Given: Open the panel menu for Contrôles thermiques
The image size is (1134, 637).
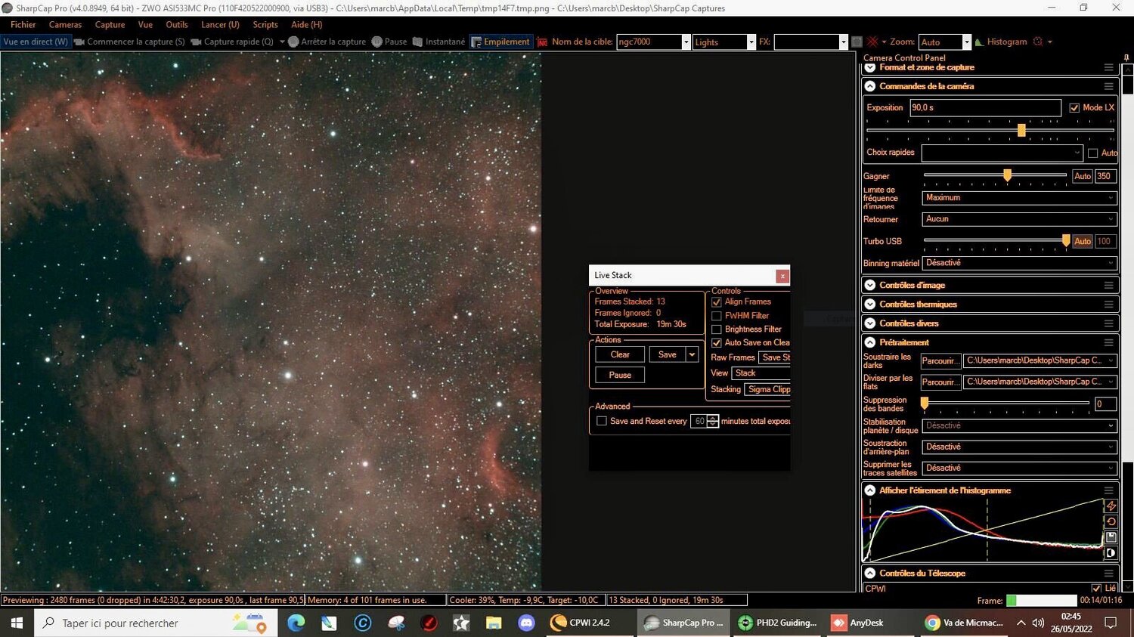Looking at the screenshot, I should (1108, 304).
